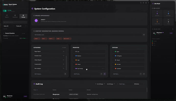176x101 pixels.
Task: Click the Add Priority input field
Action: [x=86, y=74]
